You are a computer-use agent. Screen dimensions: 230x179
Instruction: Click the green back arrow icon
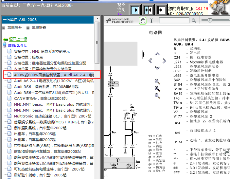[x=5, y=39]
